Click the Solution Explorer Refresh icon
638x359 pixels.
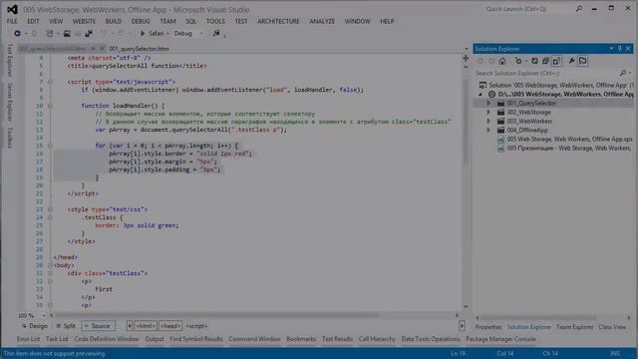click(x=534, y=61)
